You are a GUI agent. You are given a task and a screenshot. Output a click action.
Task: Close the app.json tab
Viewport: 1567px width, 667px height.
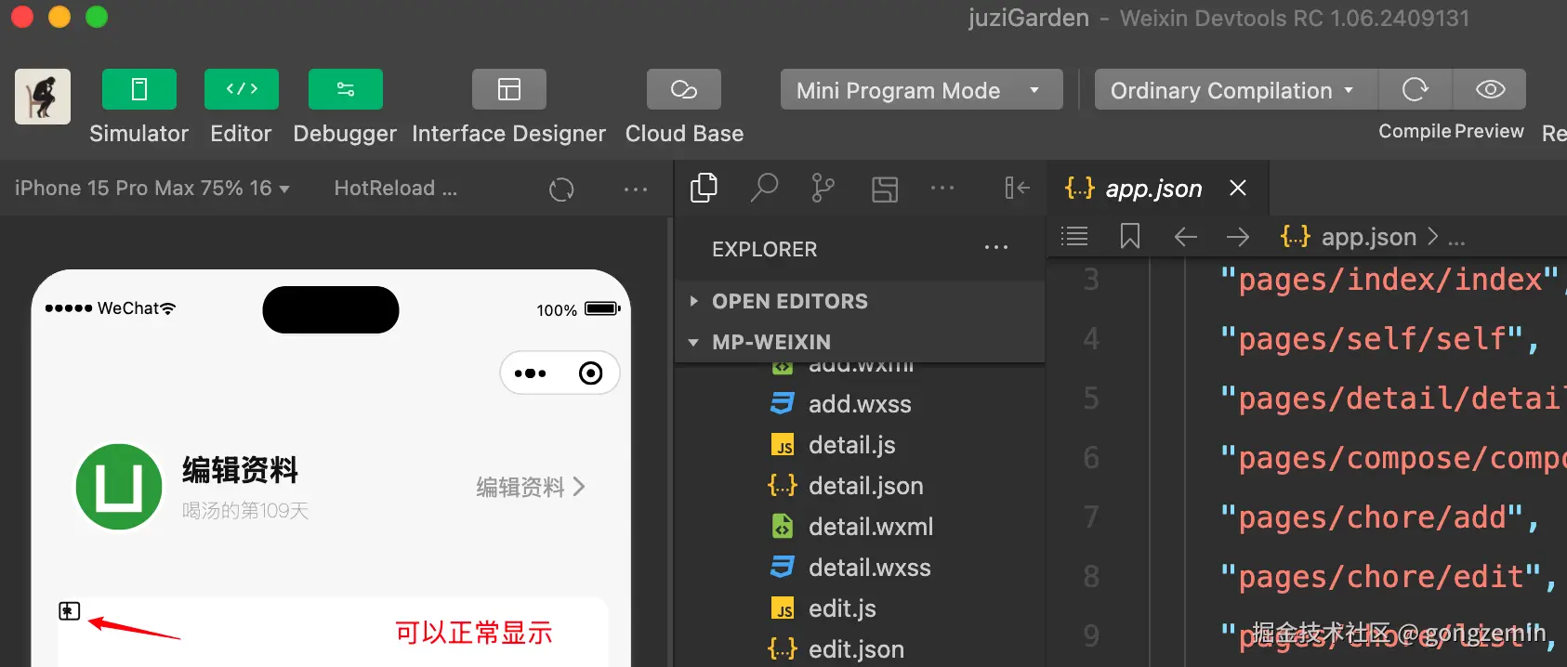(x=1238, y=188)
